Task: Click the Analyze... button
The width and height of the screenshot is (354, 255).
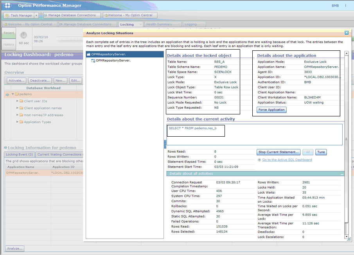Action: tap(15, 248)
